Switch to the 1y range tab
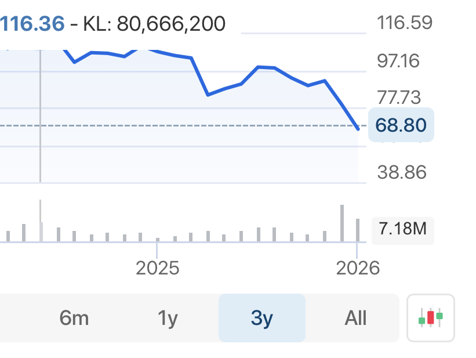The width and height of the screenshot is (476, 358). pyautogui.click(x=168, y=318)
